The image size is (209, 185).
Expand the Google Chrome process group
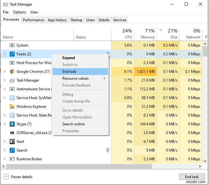tap(4, 72)
